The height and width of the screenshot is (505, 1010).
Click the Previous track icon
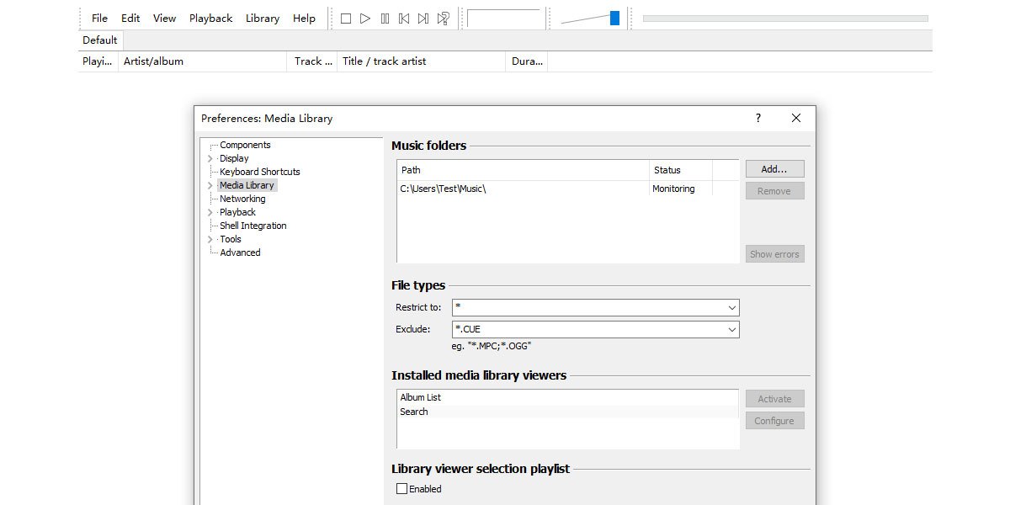pos(405,18)
